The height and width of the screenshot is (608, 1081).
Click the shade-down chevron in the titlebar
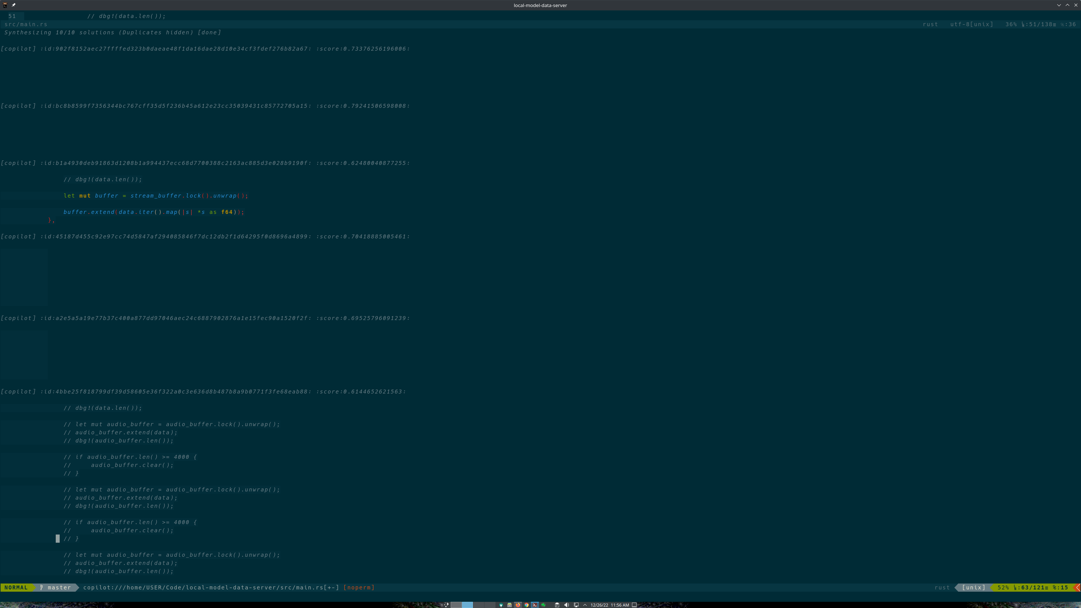1059,5
